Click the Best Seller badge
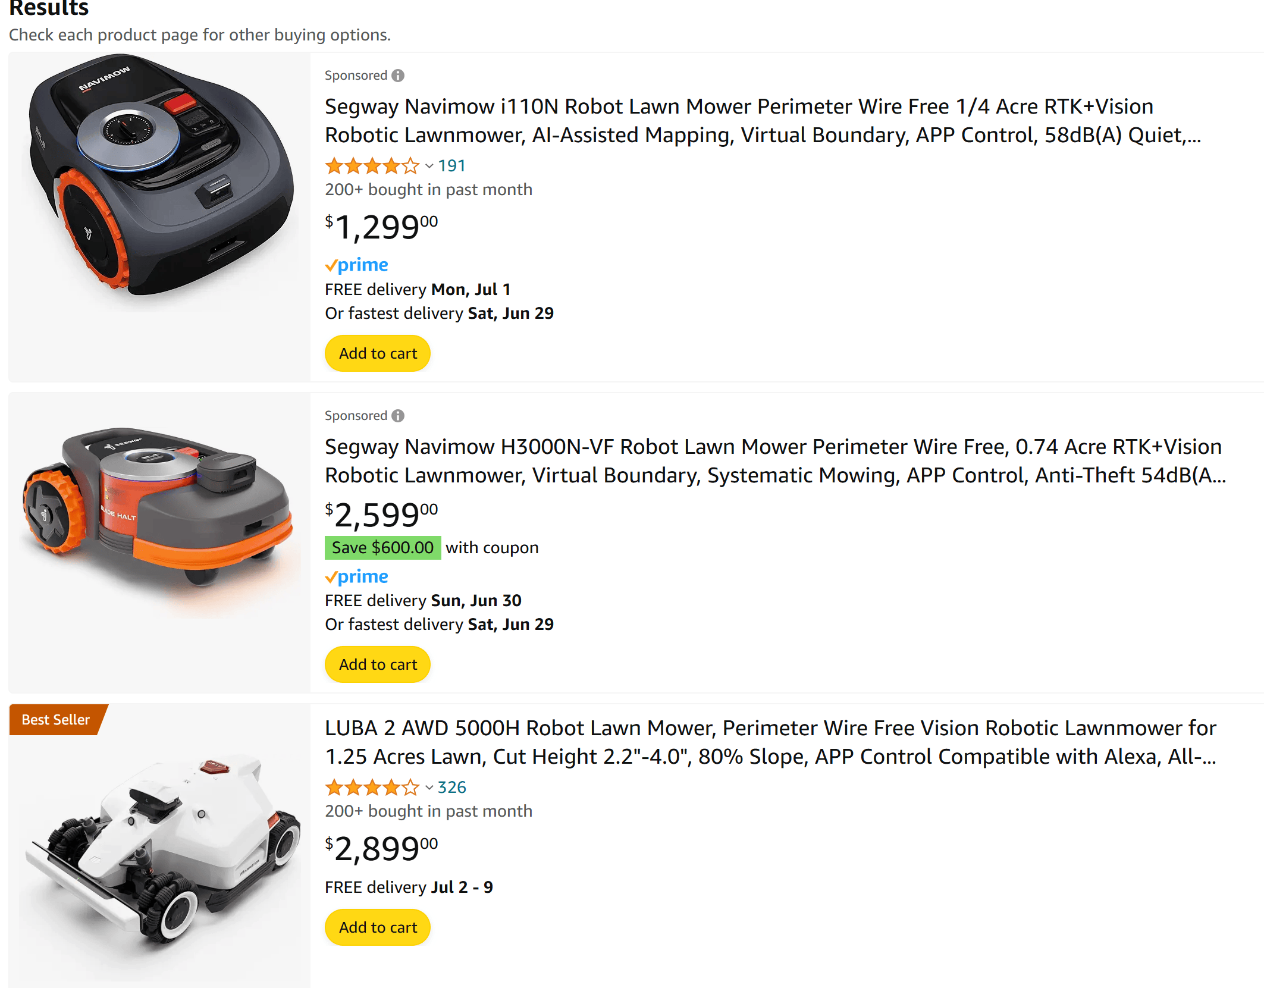 [x=56, y=720]
